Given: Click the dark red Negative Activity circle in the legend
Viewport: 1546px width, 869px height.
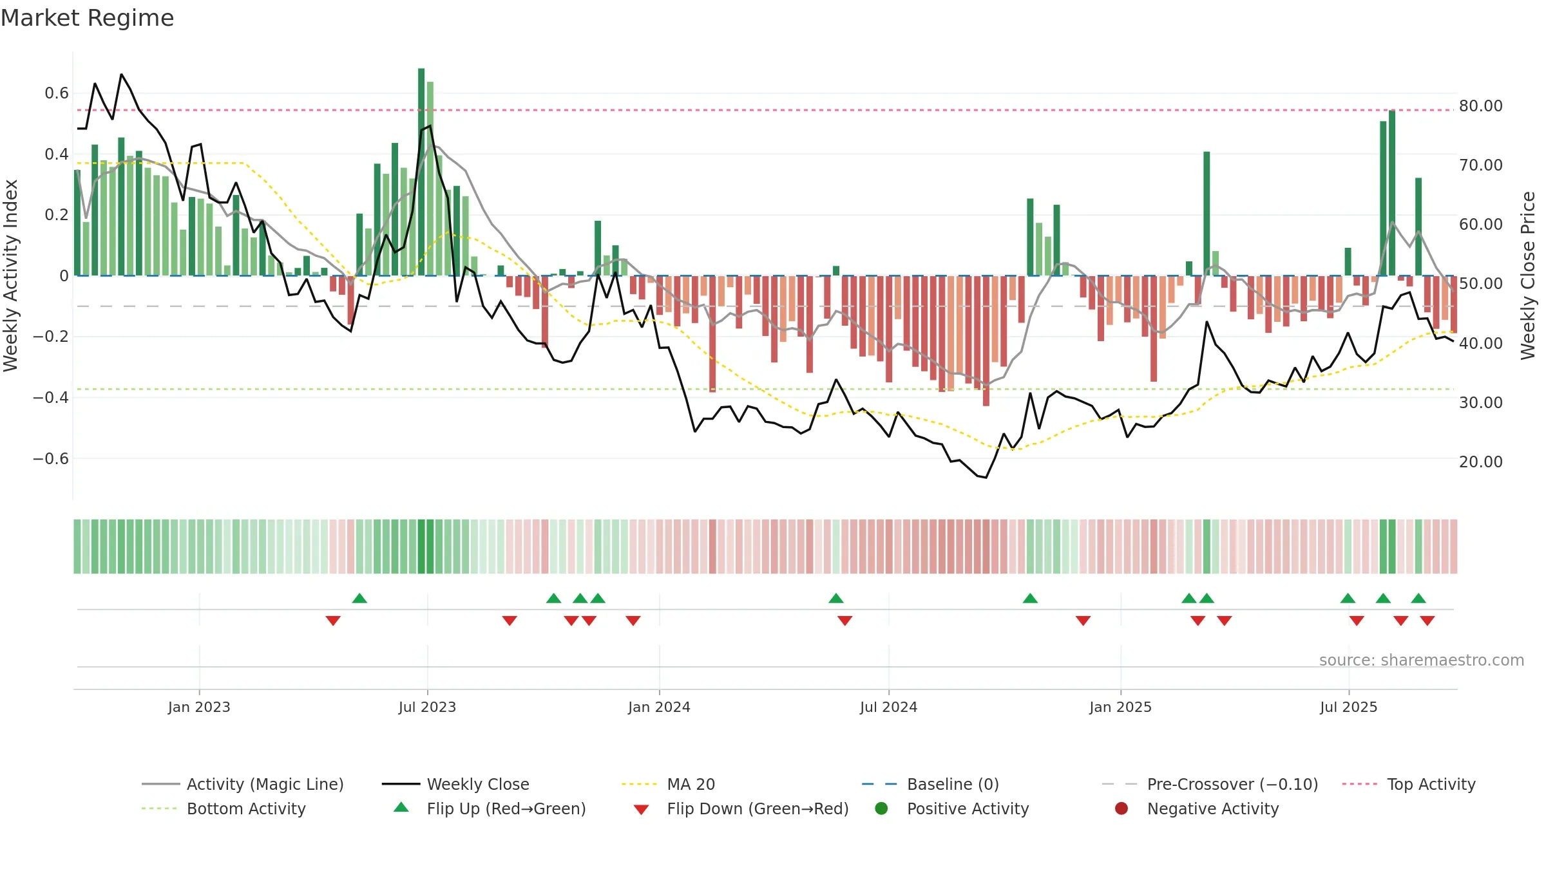Looking at the screenshot, I should [x=1121, y=808].
